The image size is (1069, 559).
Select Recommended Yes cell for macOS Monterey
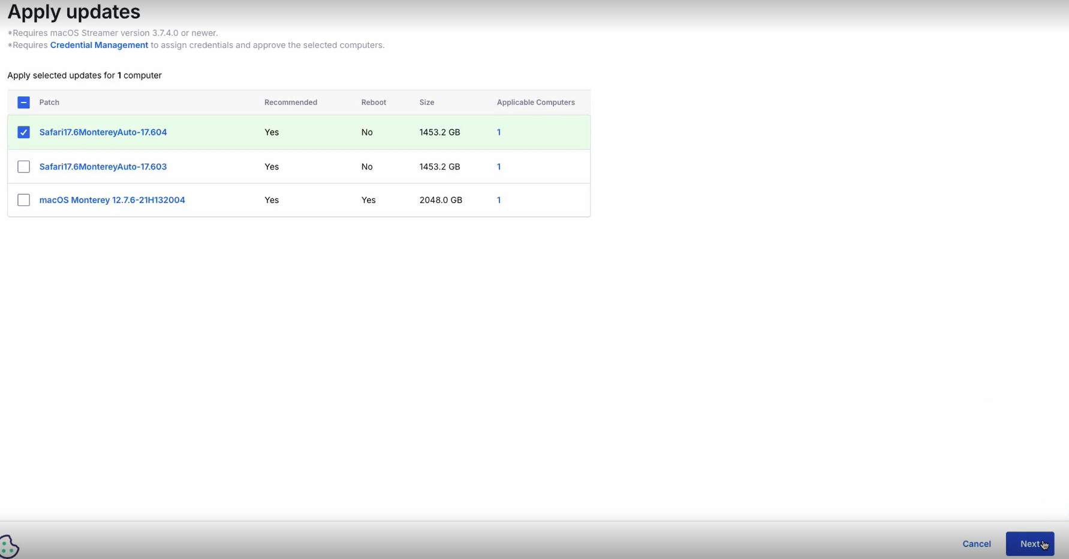tap(272, 200)
